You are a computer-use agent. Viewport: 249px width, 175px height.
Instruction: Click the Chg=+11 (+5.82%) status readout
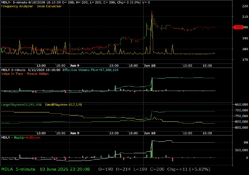189,169
